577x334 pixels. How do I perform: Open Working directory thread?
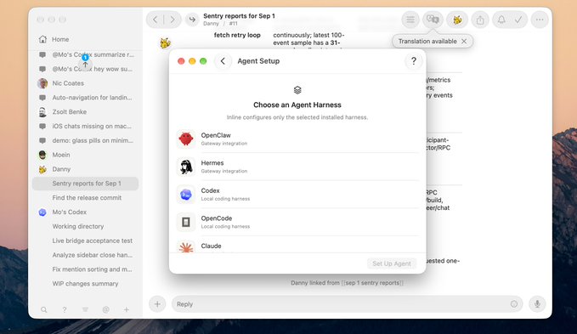pos(85,226)
